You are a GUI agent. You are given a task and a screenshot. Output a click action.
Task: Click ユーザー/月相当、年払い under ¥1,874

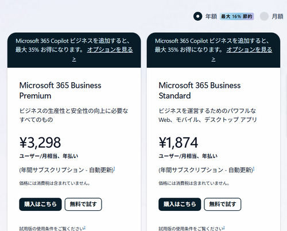pos(188,156)
